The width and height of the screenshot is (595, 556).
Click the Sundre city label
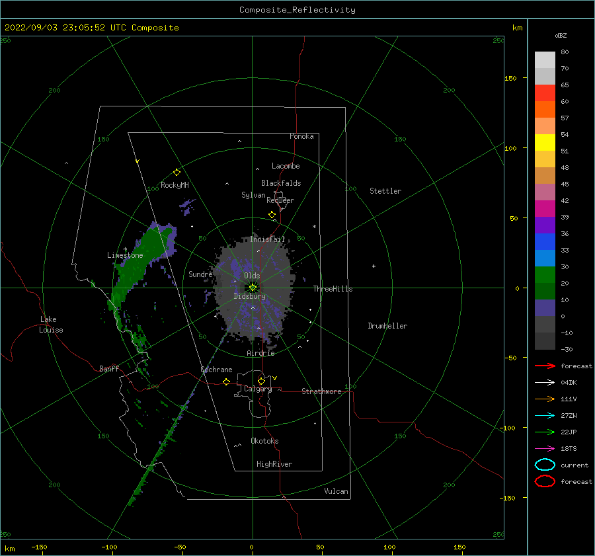200,274
